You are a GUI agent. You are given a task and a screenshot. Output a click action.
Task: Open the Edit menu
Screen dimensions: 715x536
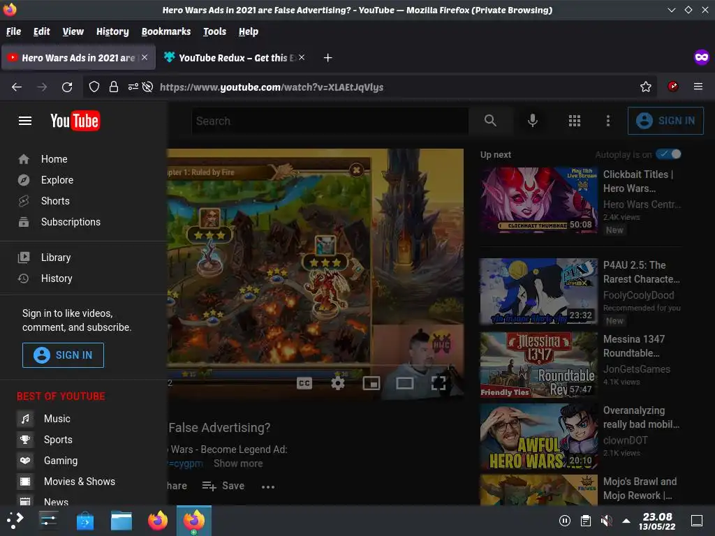[x=41, y=31]
